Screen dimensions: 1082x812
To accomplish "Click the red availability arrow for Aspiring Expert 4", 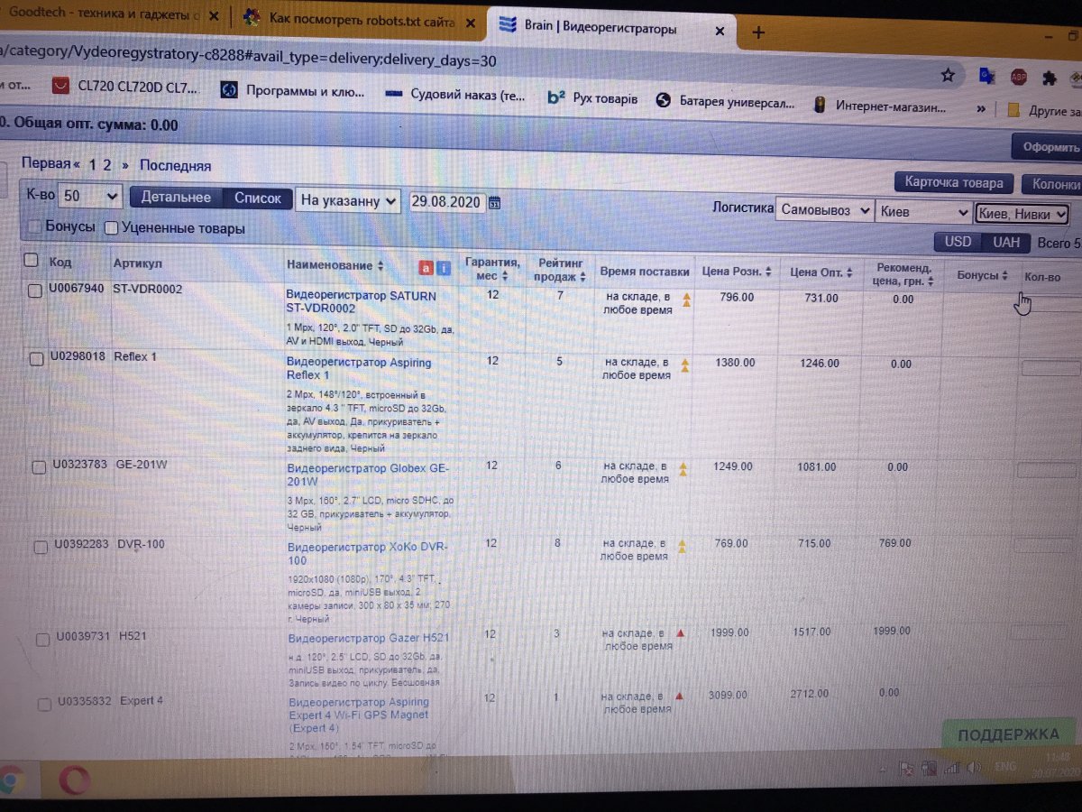I will pyautogui.click(x=678, y=696).
